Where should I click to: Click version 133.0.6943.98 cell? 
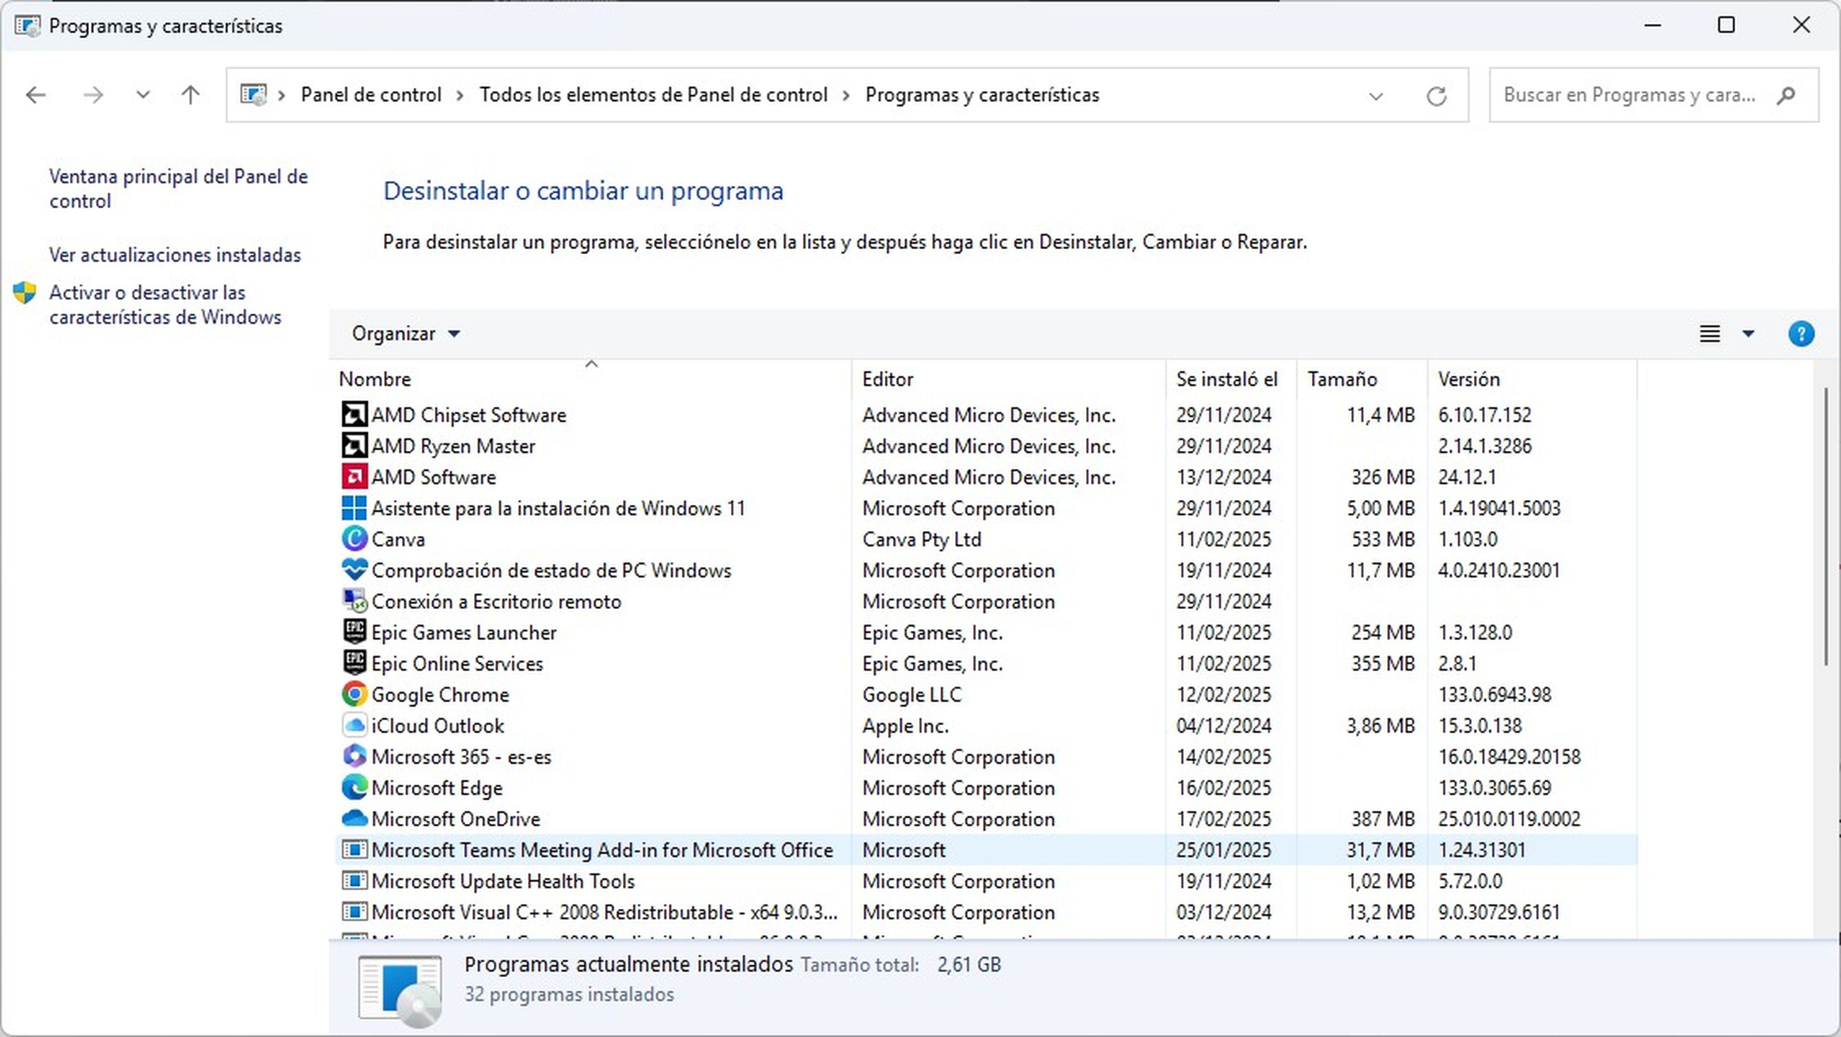pos(1494,694)
